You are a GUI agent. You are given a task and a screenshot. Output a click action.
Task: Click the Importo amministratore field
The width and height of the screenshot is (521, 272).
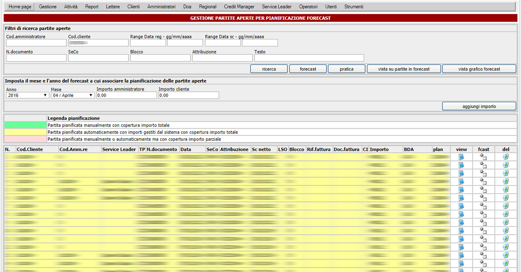(126, 95)
